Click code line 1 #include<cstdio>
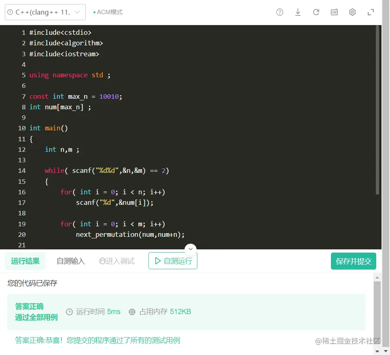Screen dimensions: 390x355 click(60, 32)
